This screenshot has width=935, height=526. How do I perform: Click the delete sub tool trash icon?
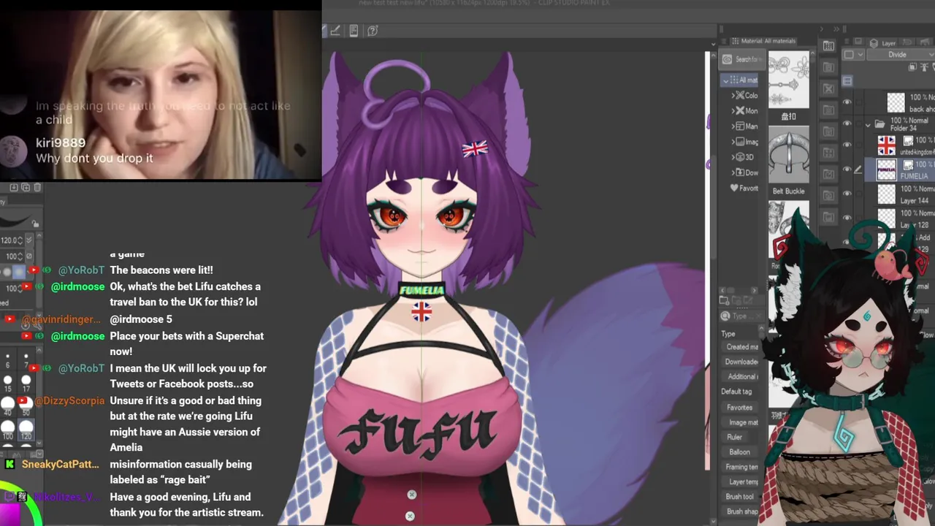point(37,188)
